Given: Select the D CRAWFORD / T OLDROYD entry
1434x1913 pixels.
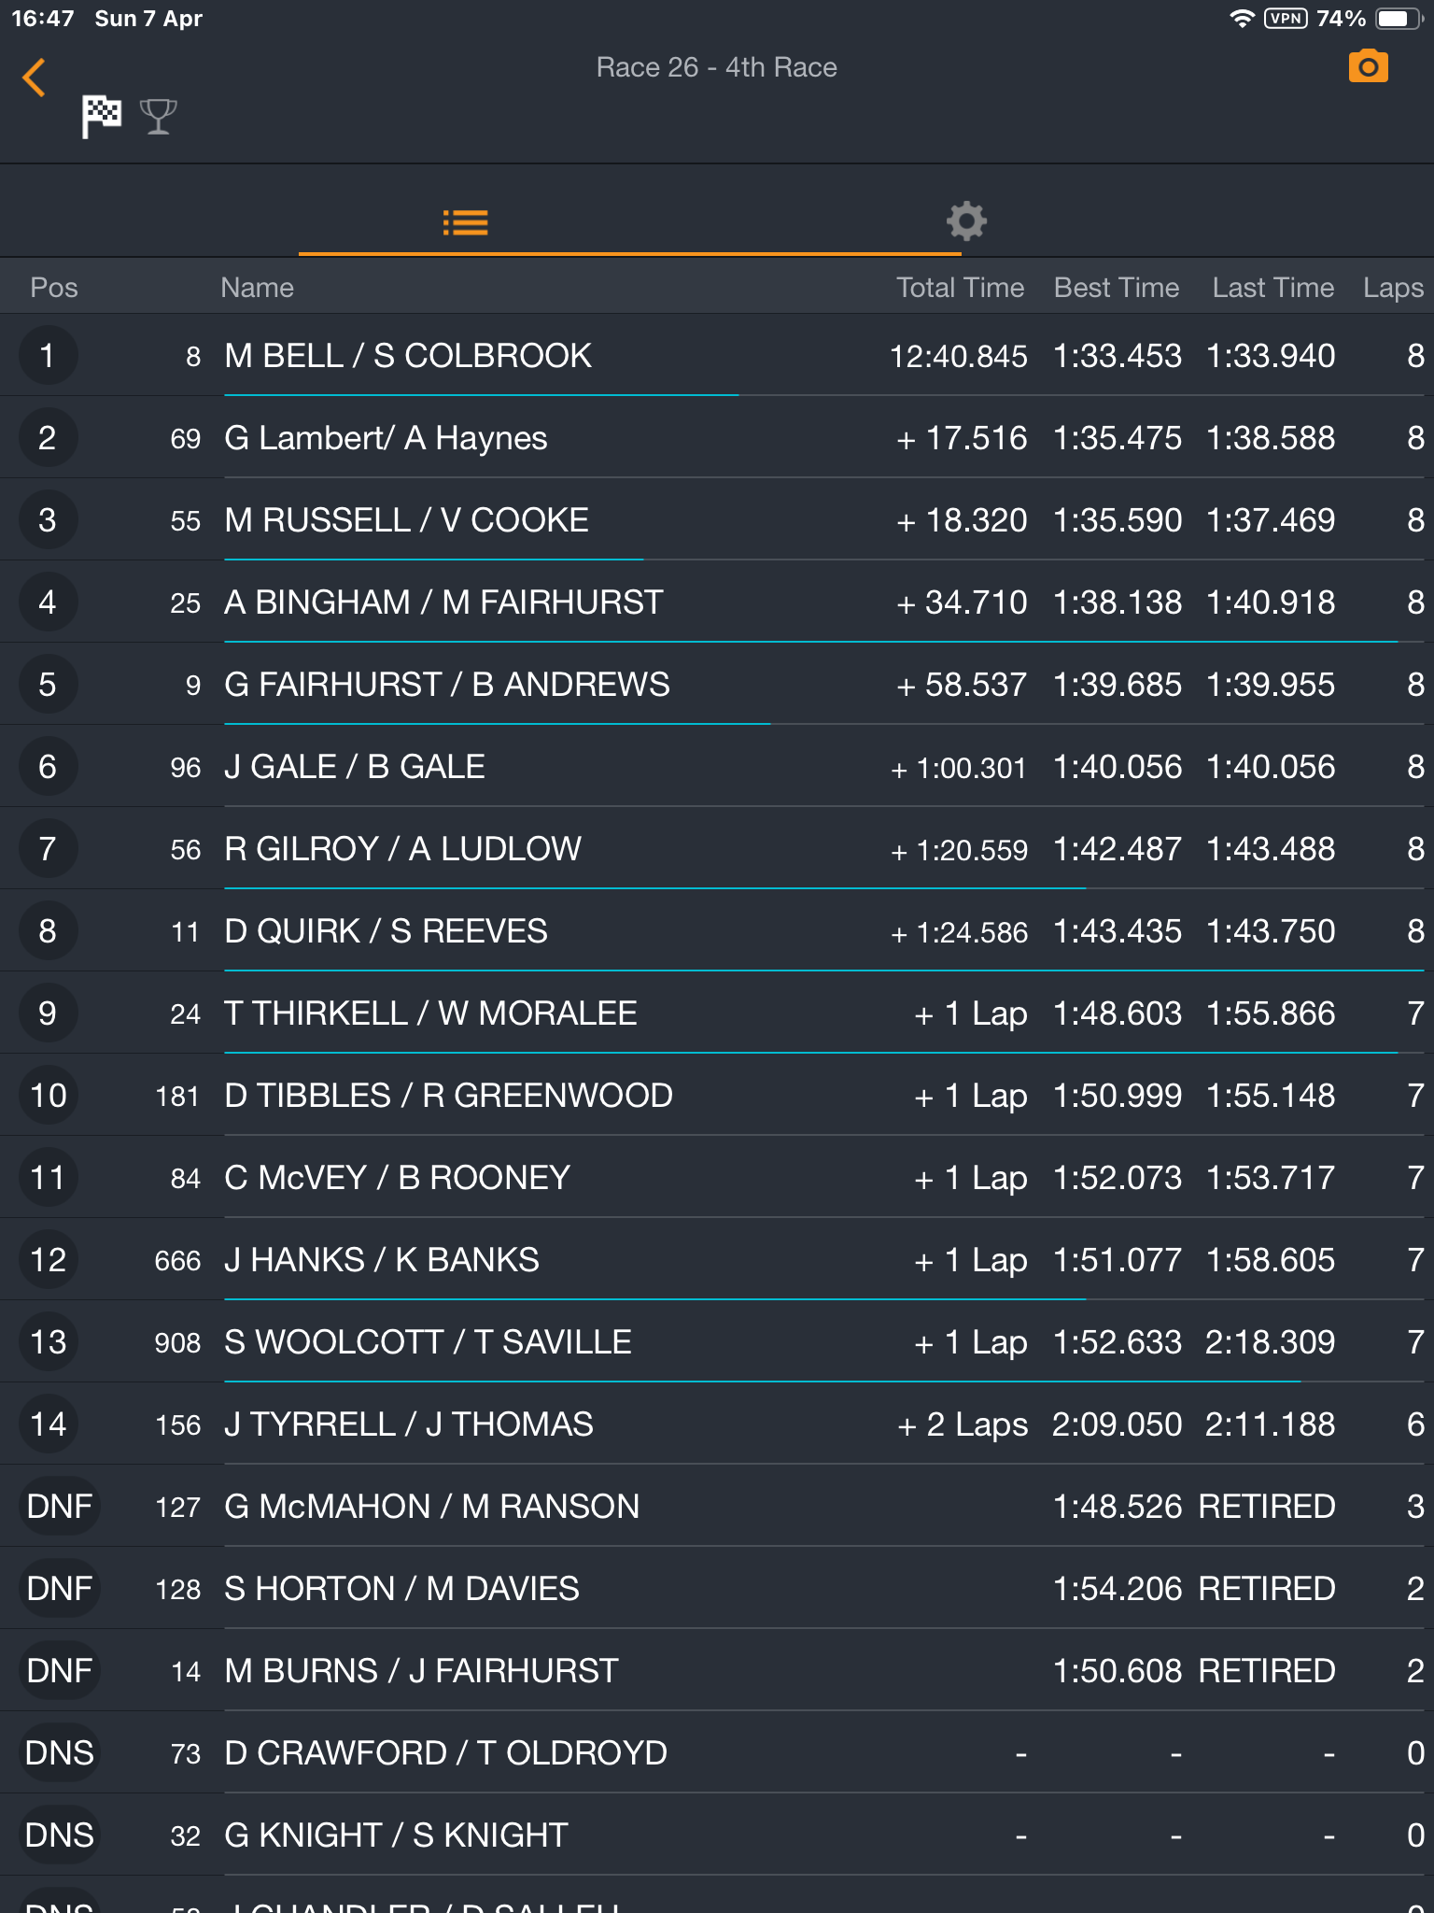Looking at the screenshot, I should tap(717, 1752).
